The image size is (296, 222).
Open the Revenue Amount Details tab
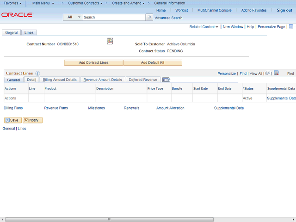coord(103,80)
